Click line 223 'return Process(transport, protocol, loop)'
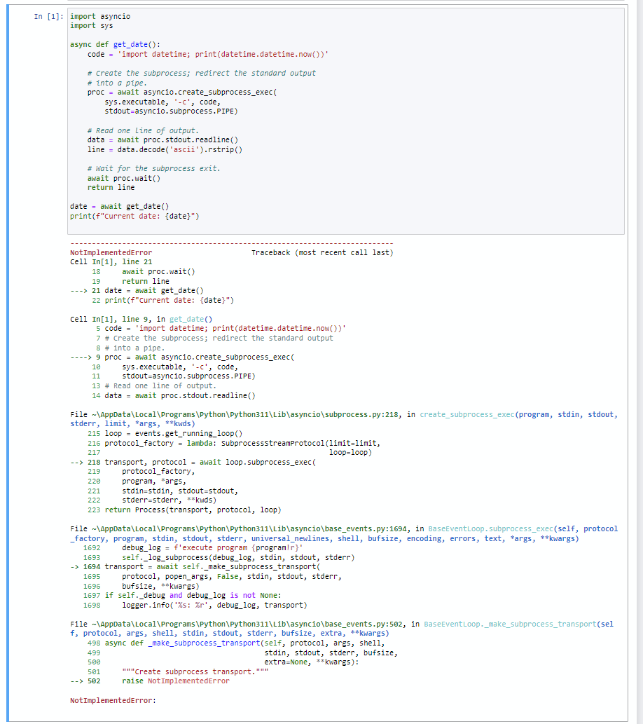The image size is (643, 724). (x=184, y=510)
